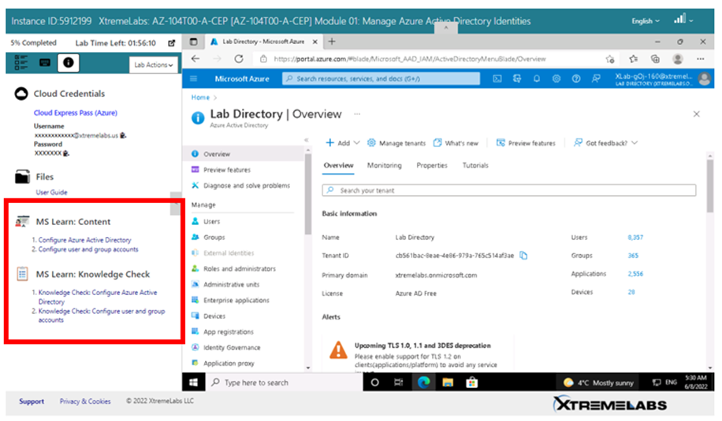Select Users in the Manage menu
This screenshot has width=722, height=421.
(211, 222)
